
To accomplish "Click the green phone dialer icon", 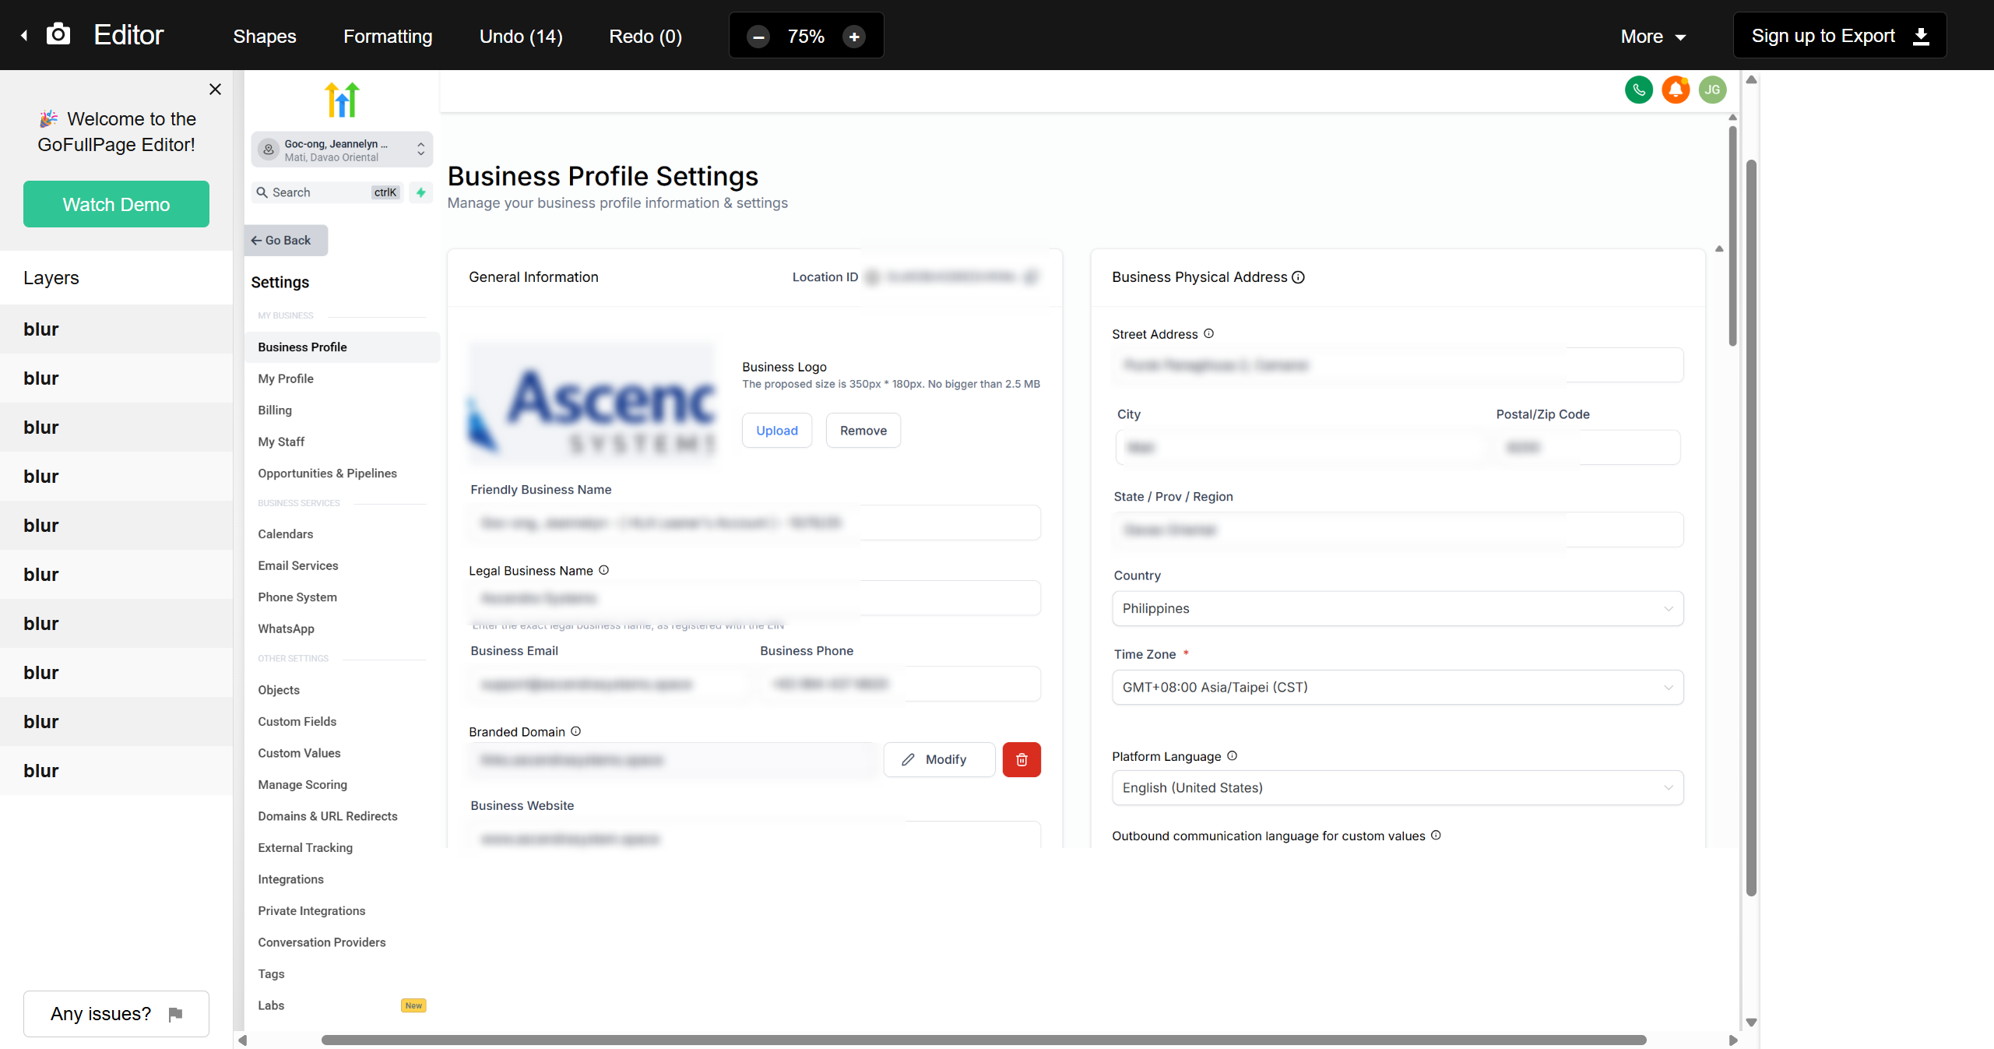I will (1638, 90).
